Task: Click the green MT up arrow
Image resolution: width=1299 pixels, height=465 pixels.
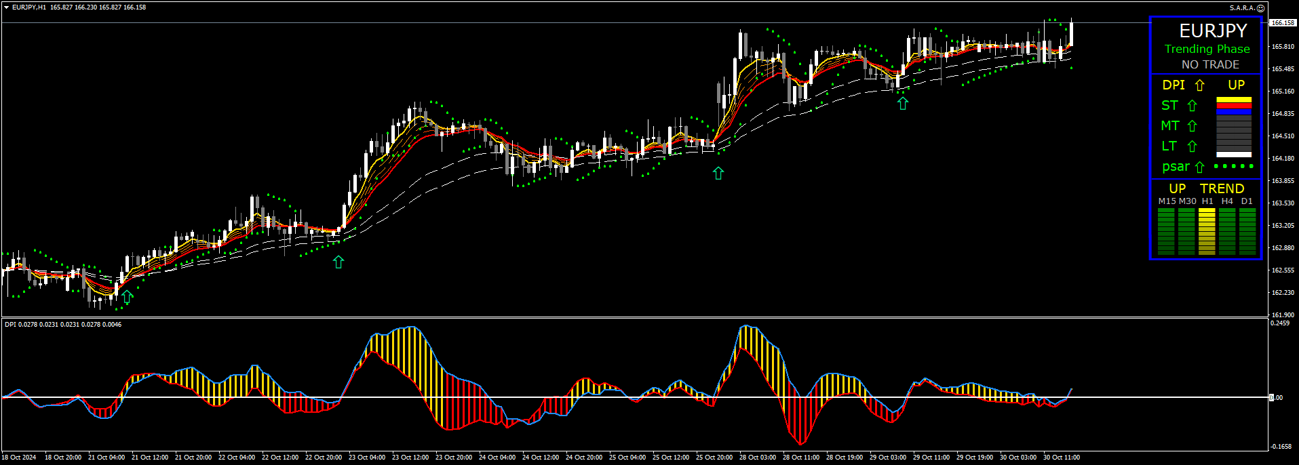Action: (x=1192, y=126)
